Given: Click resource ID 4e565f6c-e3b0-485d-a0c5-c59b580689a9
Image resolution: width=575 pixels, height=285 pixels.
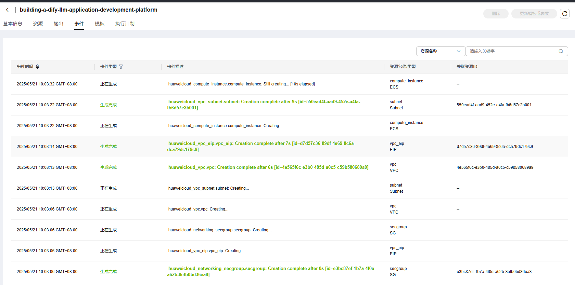Looking at the screenshot, I should [x=495, y=167].
